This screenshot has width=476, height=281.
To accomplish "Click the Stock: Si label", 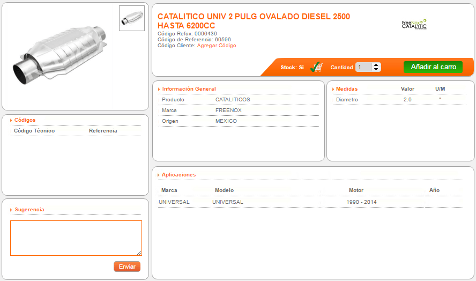I will (292, 68).
